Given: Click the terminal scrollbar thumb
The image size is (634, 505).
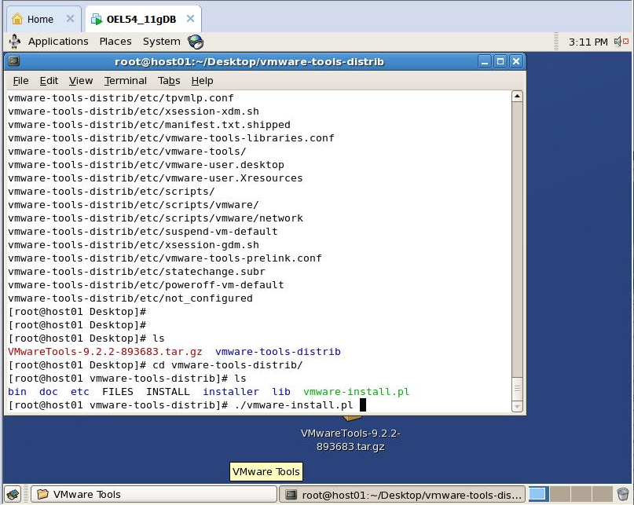Looking at the screenshot, I should click(x=517, y=388).
